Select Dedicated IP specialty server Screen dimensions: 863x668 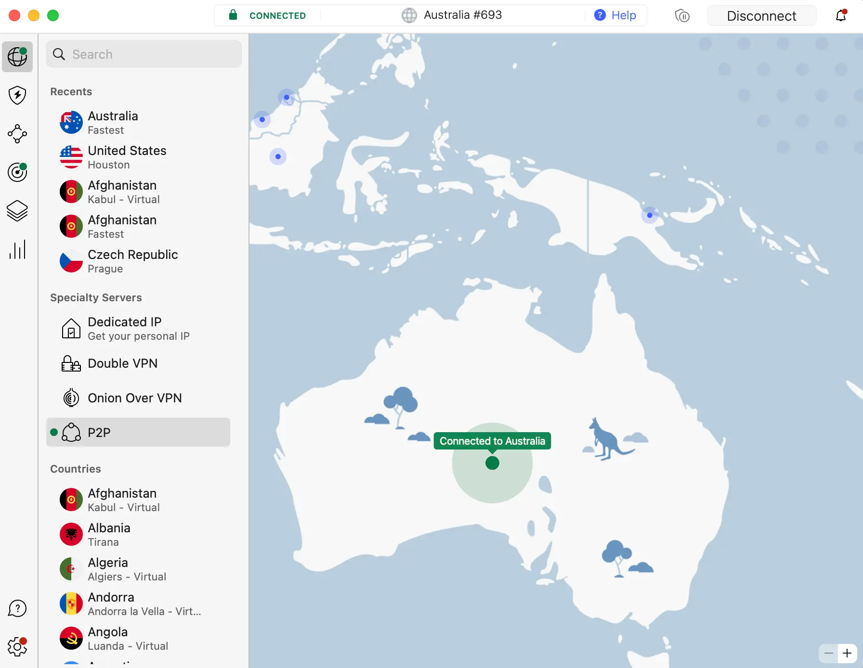(138, 329)
